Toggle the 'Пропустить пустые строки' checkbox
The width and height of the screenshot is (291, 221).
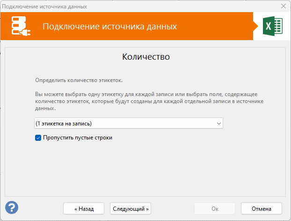(38, 138)
